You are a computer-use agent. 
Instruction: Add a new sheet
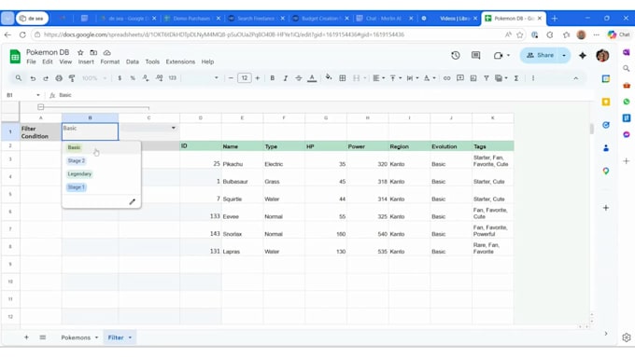pyautogui.click(x=26, y=337)
